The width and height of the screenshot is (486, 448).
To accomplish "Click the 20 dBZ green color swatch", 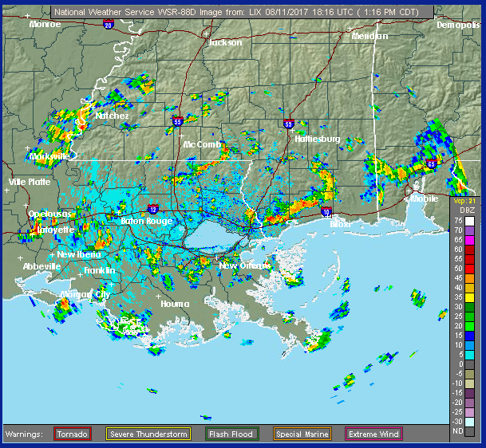I will coord(471,325).
